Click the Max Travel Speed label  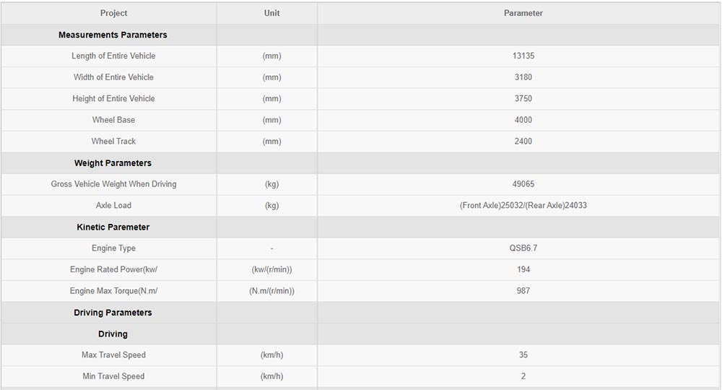click(113, 355)
